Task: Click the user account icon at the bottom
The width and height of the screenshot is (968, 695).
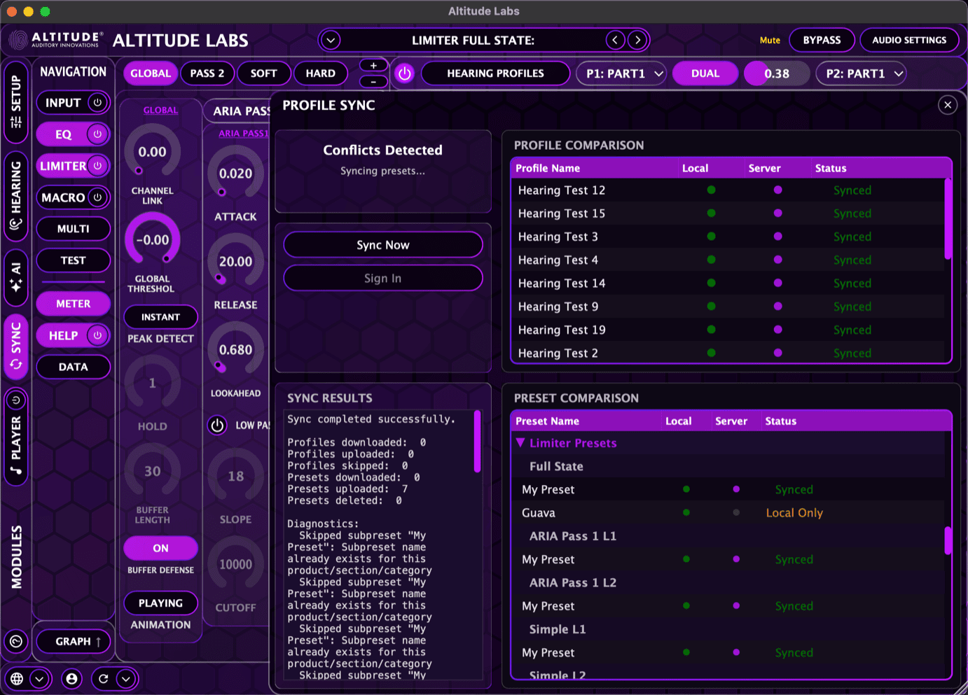Action: coord(71,678)
